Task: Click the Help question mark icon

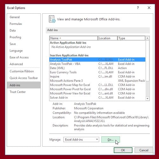Action: tap(138, 8)
